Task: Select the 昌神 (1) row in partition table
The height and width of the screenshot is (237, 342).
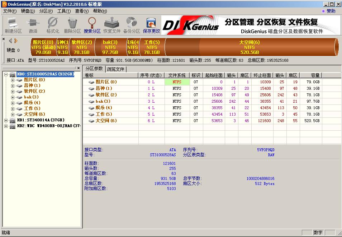Action: point(203,88)
